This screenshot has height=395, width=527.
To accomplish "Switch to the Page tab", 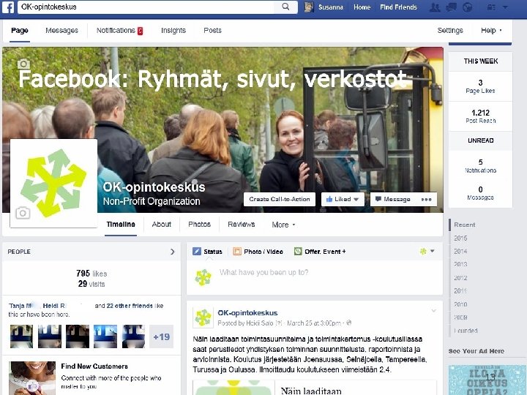I will tap(20, 31).
